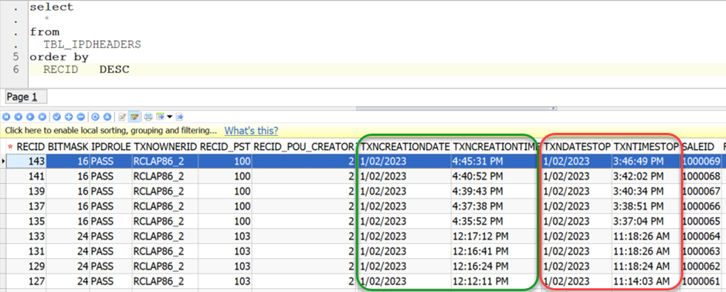The height and width of the screenshot is (292, 726).
Task: Select the Page 1 tab
Action: [26, 97]
